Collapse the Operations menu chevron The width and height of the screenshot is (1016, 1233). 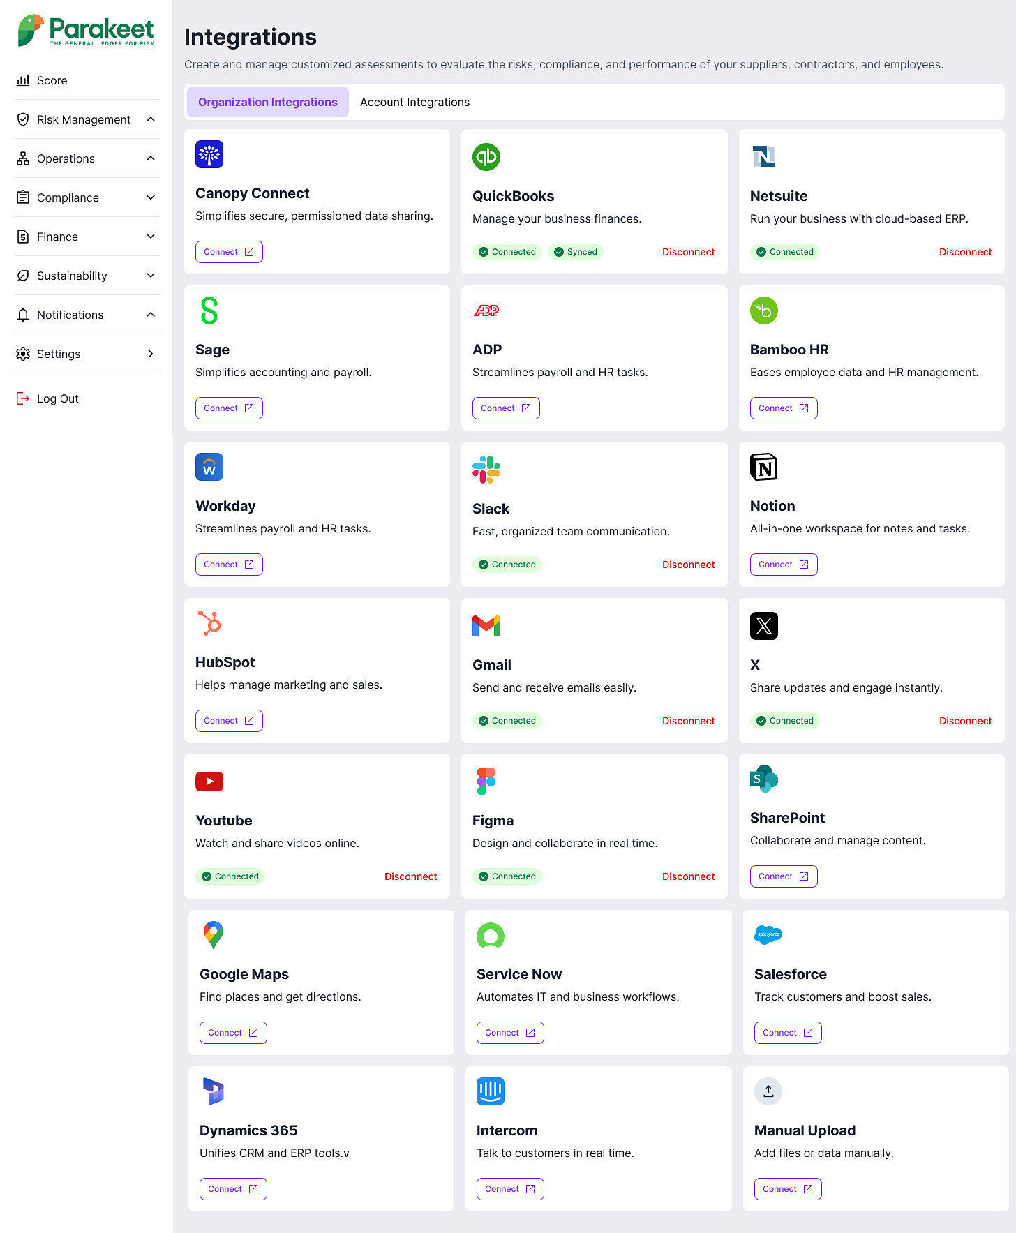click(x=151, y=158)
